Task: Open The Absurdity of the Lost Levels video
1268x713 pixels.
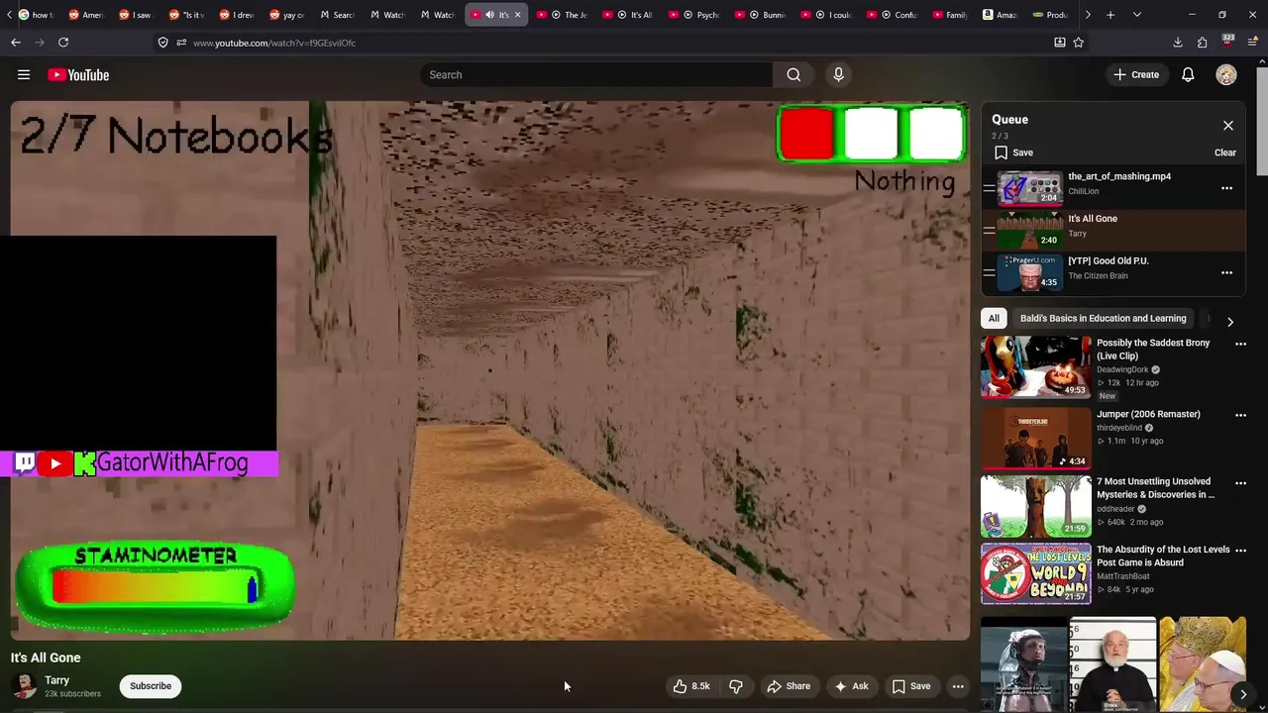Action: [1036, 572]
